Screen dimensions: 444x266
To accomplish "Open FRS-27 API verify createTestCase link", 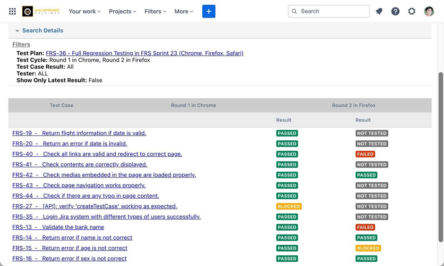I will pos(94,206).
